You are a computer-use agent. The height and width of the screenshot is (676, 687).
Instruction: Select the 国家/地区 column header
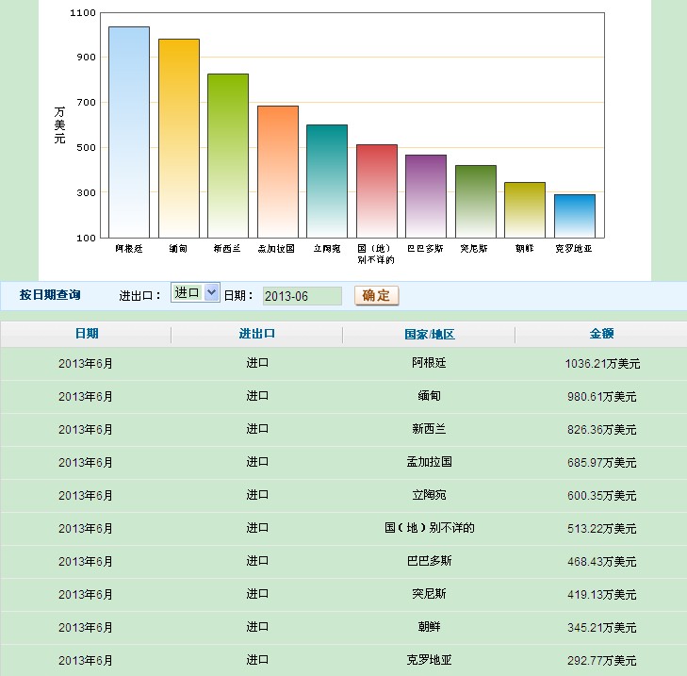[429, 335]
